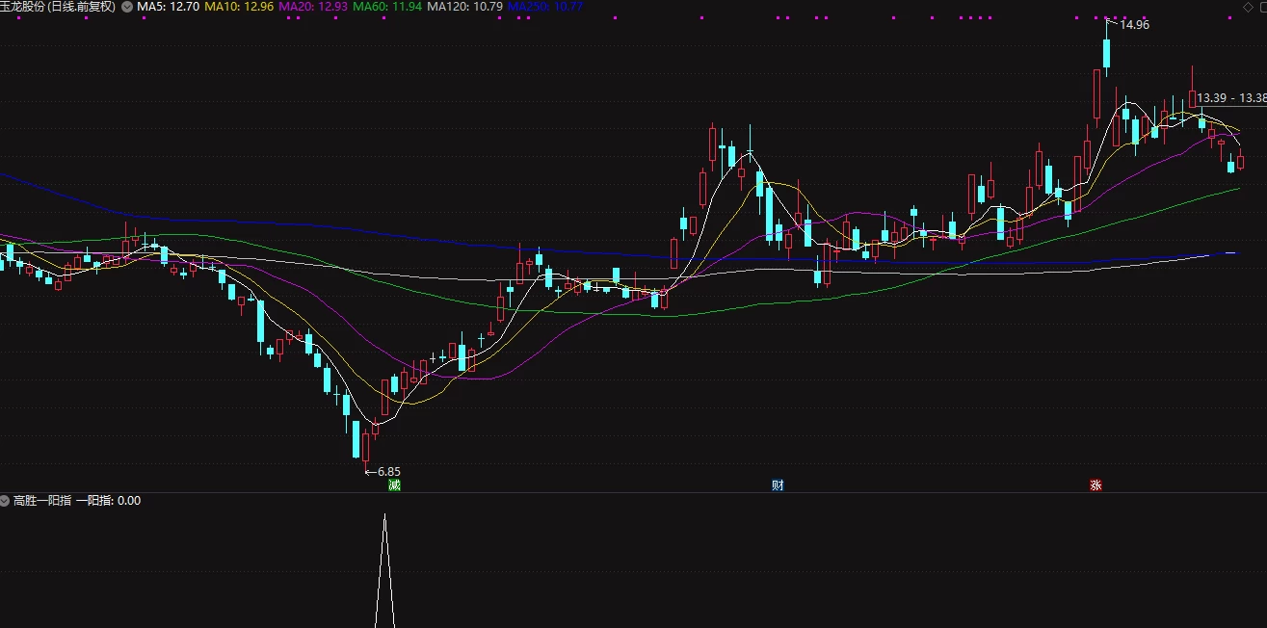The height and width of the screenshot is (628, 1267).
Task: Select the MA10: 12.96 label
Action: point(238,7)
